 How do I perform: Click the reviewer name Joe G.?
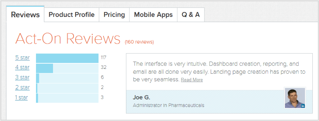coord(141,97)
